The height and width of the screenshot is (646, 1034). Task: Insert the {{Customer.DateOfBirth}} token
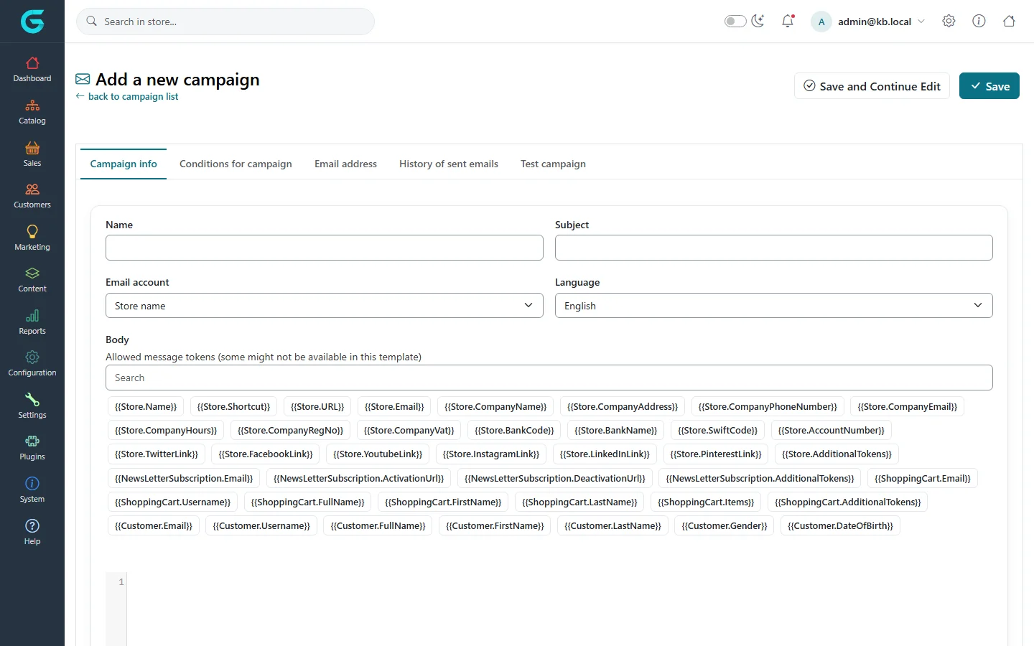pyautogui.click(x=840, y=526)
